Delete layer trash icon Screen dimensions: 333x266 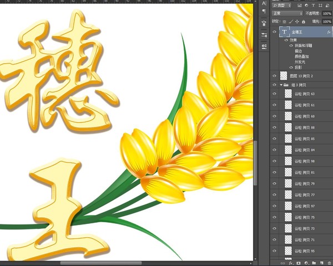click(x=329, y=263)
